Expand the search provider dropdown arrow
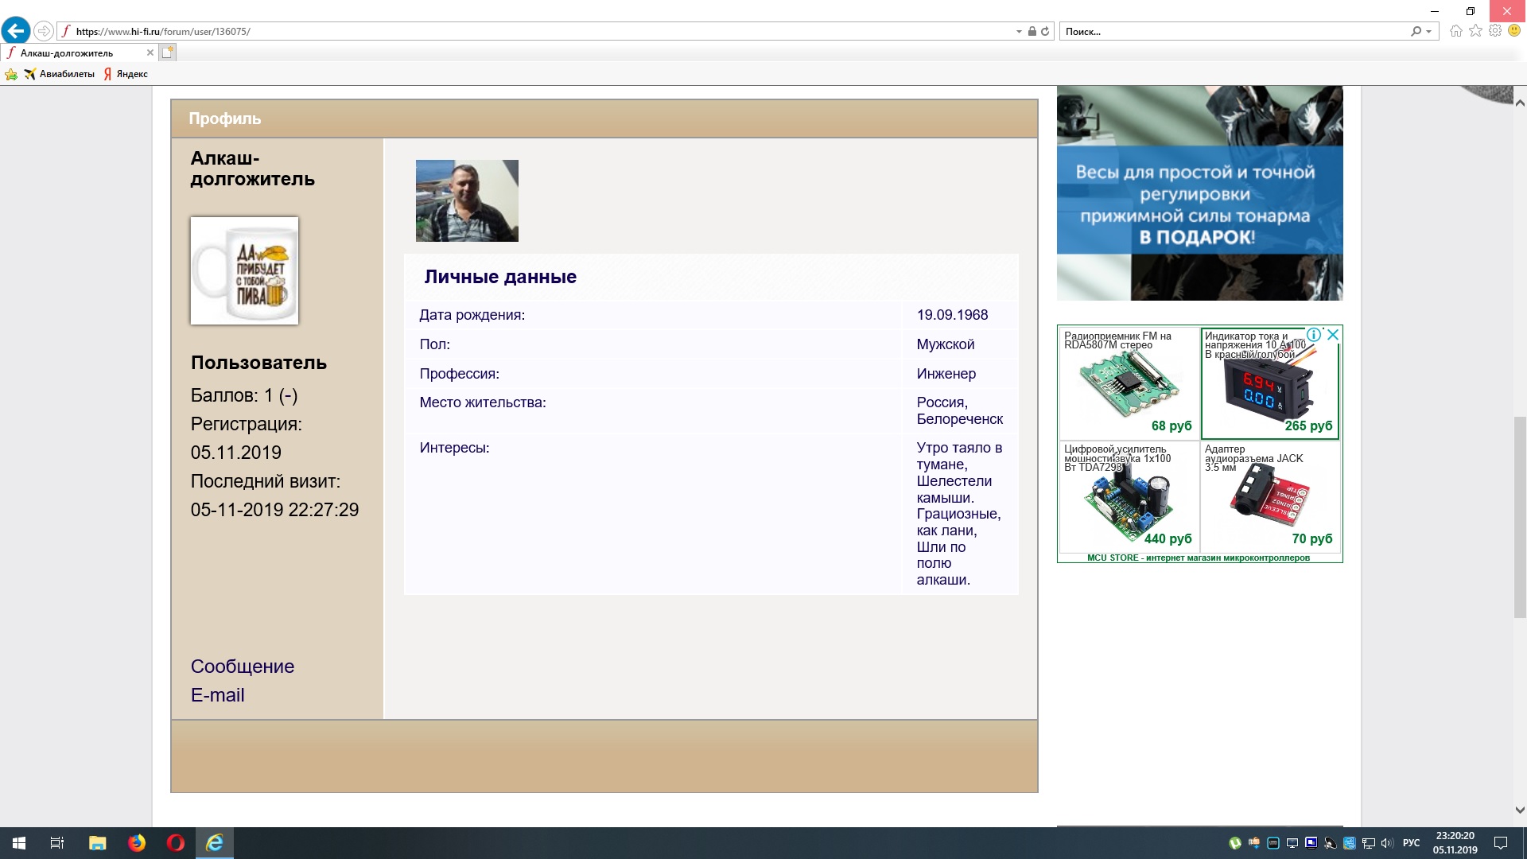The width and height of the screenshot is (1527, 859). (x=1429, y=32)
